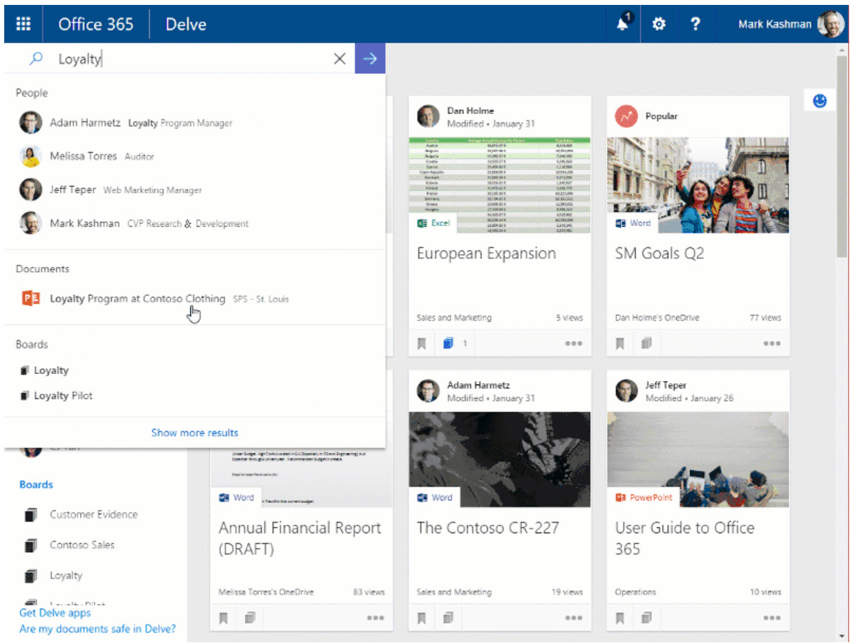The image size is (852, 643).
Task: Open Sales and Marketing under European Expansion
Action: (x=454, y=318)
